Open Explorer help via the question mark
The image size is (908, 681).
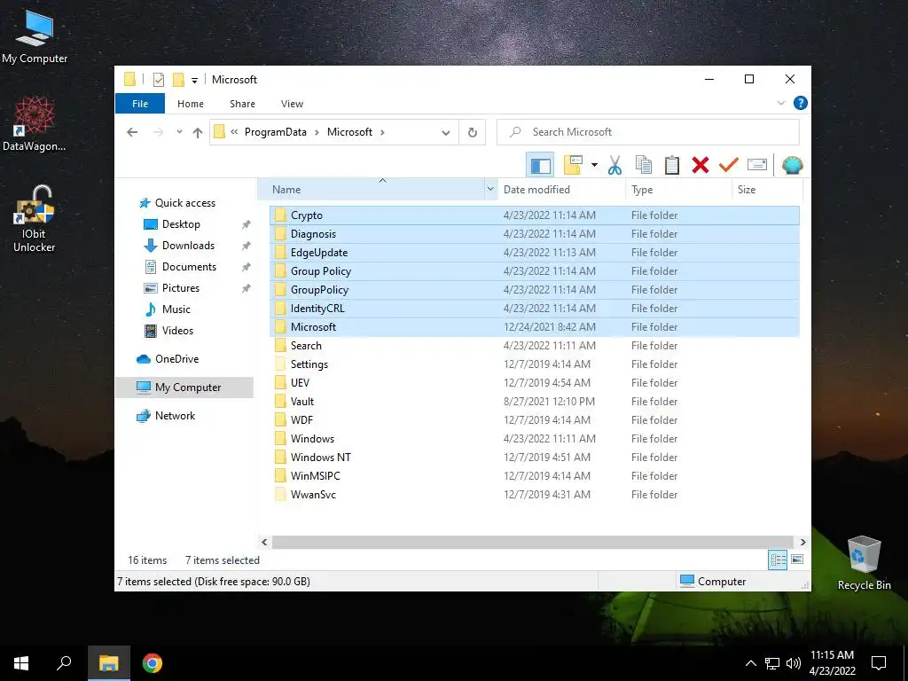pyautogui.click(x=801, y=103)
